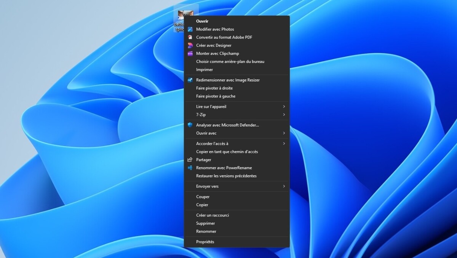Click the Designer icon beside Créer avec Designer
The image size is (457, 258).
pyautogui.click(x=190, y=45)
